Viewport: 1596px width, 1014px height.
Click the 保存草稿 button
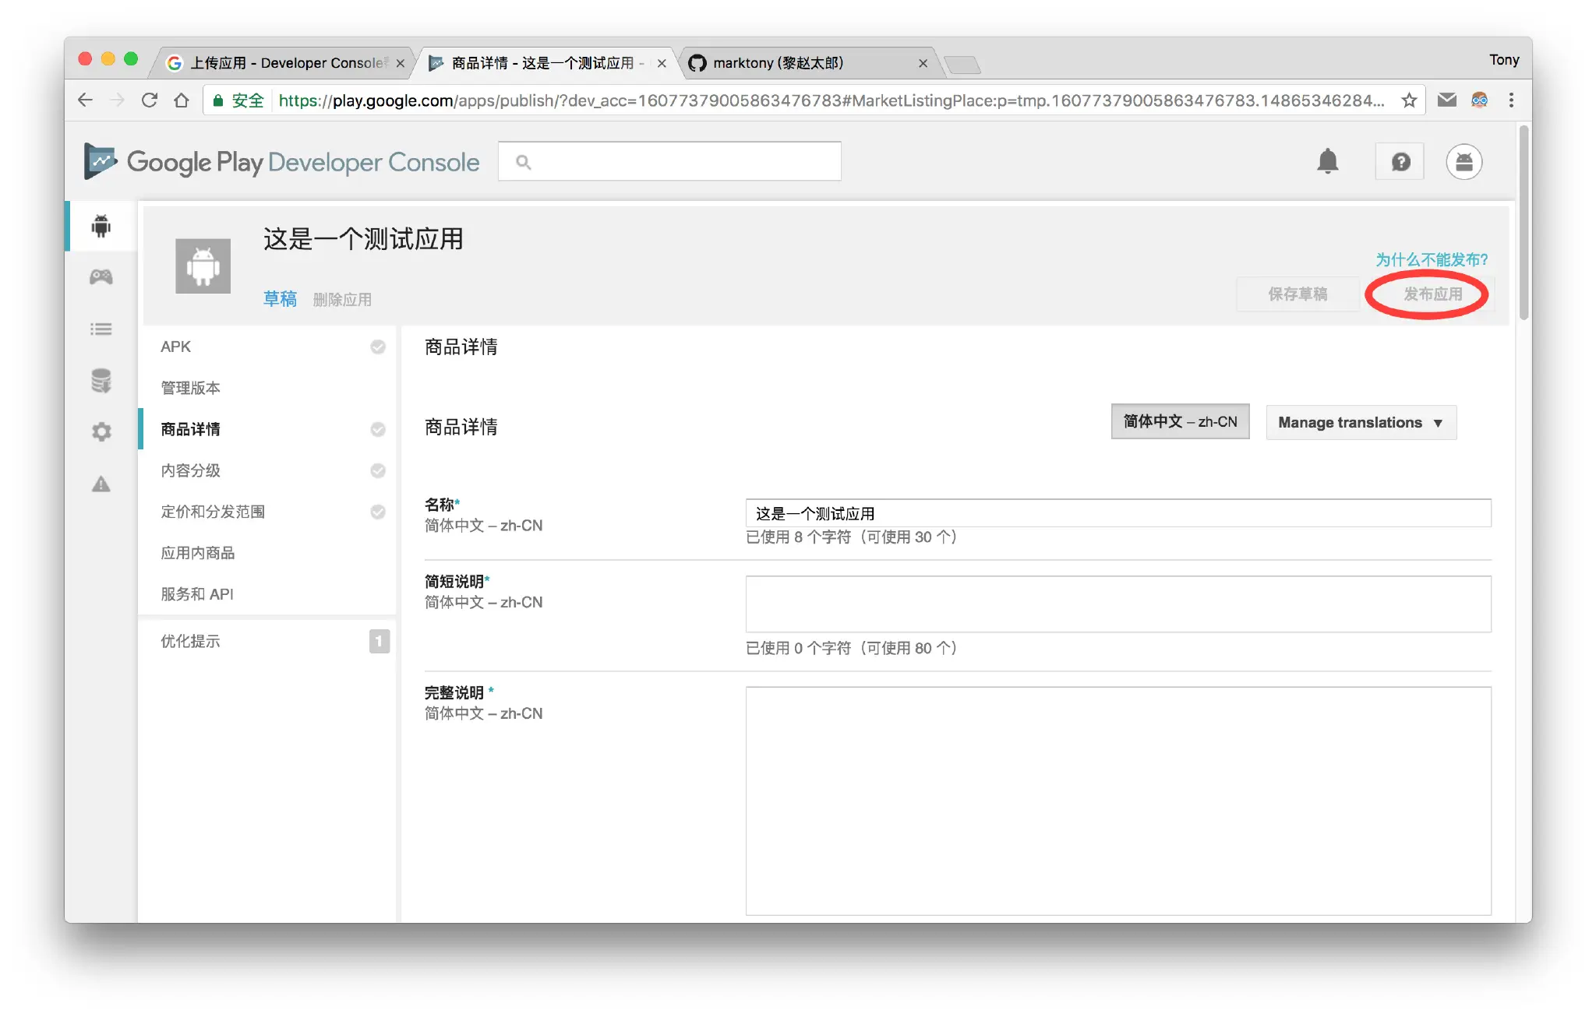1298,294
